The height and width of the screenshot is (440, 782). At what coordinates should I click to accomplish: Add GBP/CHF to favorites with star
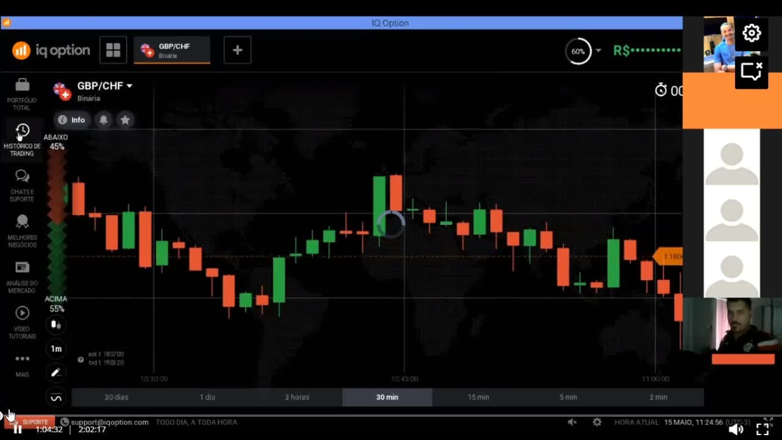[125, 120]
